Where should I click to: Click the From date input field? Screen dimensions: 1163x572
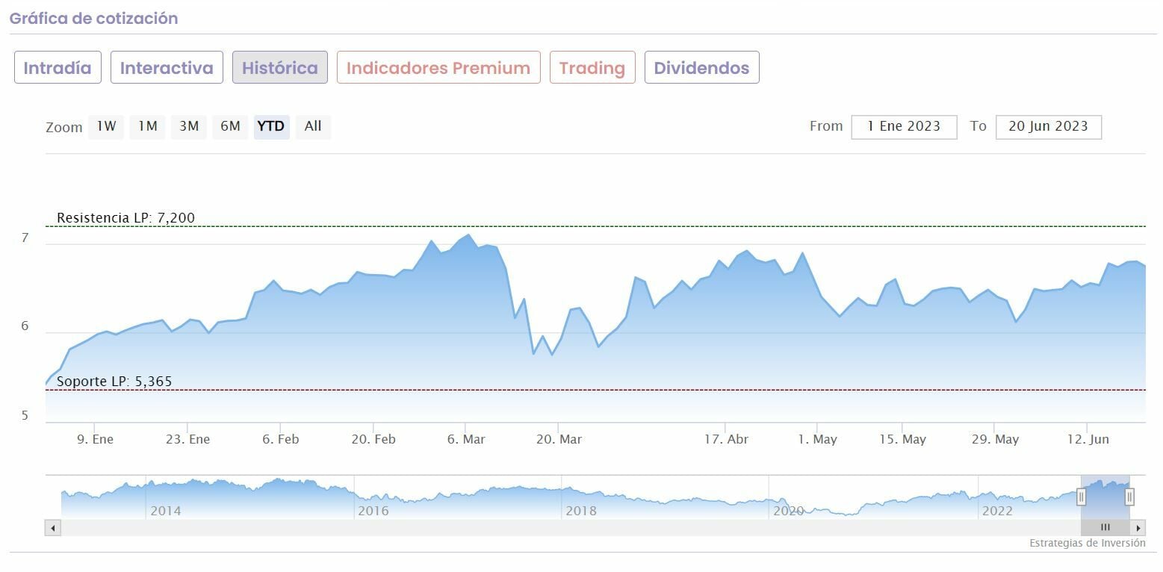tap(904, 126)
